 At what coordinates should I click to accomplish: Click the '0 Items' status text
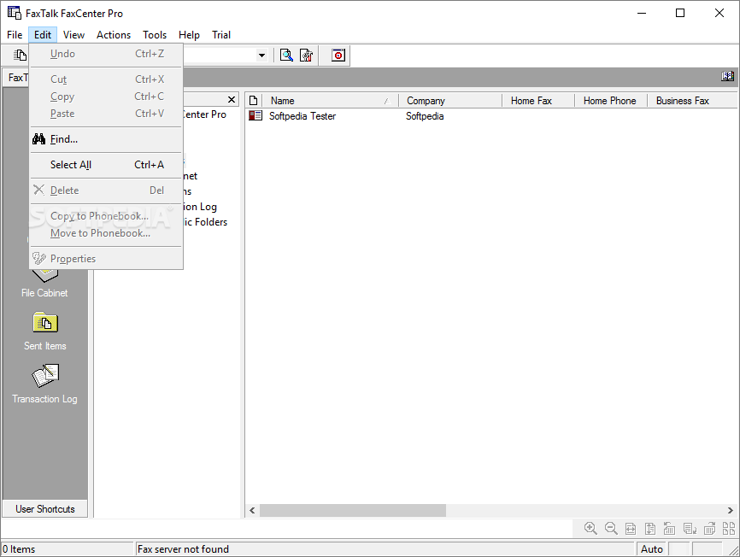(19, 549)
